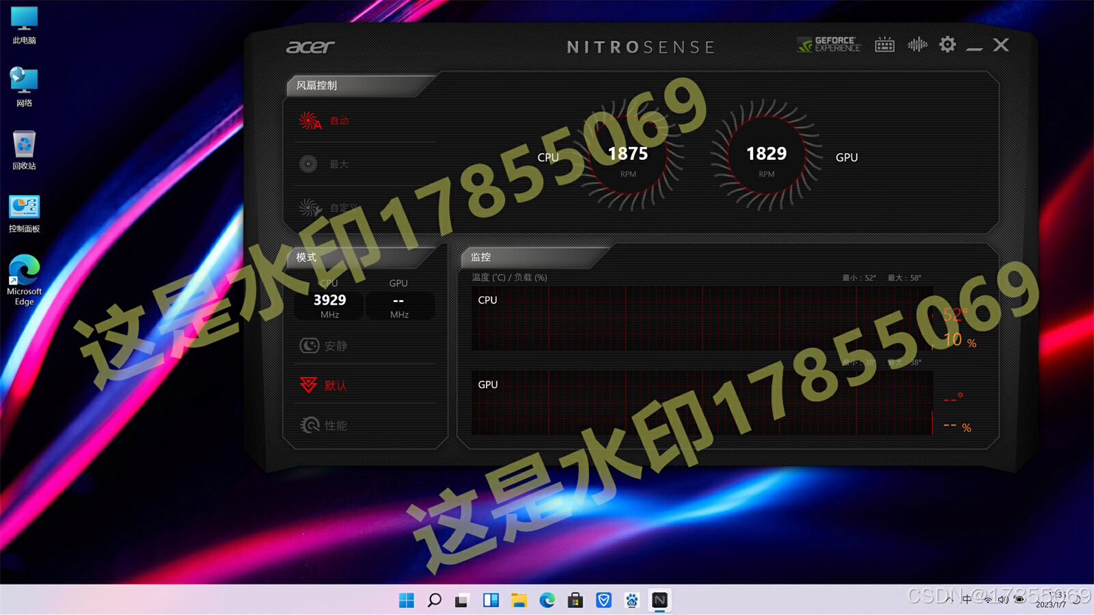Open Task View on taskbar

tap(462, 600)
